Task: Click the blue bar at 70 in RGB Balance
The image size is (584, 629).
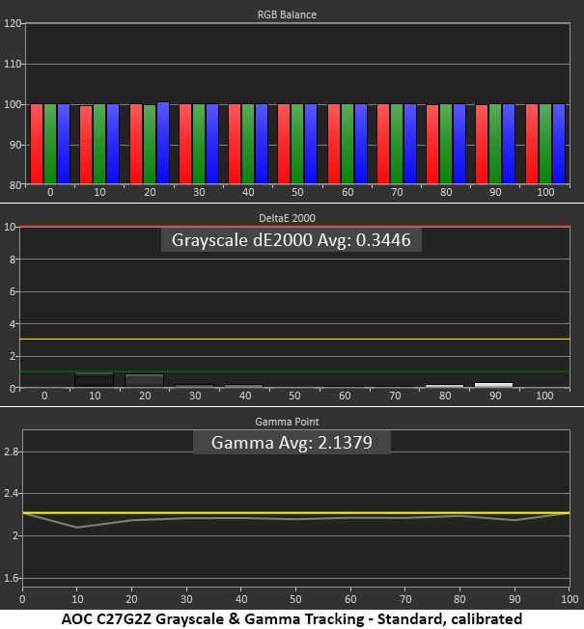Action: [410, 144]
